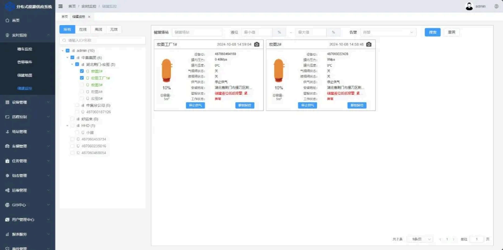
Task: Click the orange tank image on 宏图工厂1# card
Action: point(166,70)
